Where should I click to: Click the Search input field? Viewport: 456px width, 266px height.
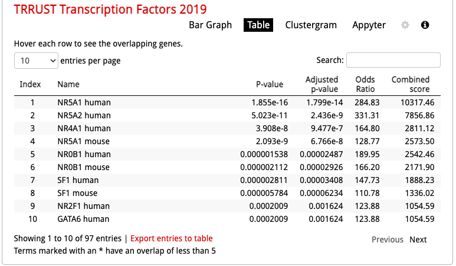(393, 60)
